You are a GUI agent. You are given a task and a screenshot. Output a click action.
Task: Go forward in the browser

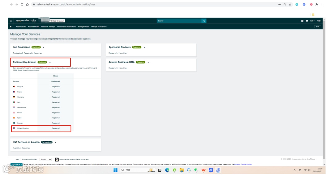tap(17, 4)
